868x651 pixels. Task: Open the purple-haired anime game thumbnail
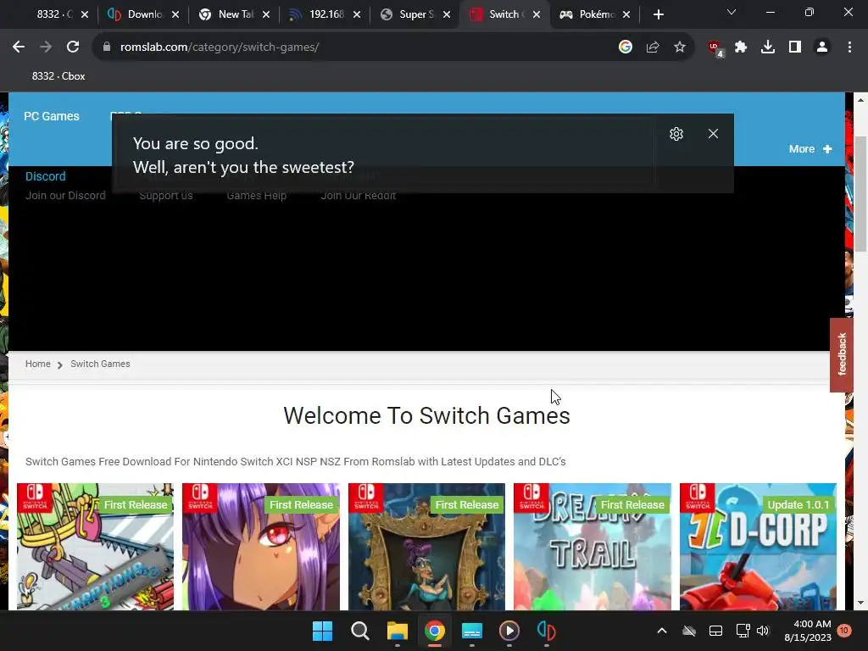coord(261,547)
